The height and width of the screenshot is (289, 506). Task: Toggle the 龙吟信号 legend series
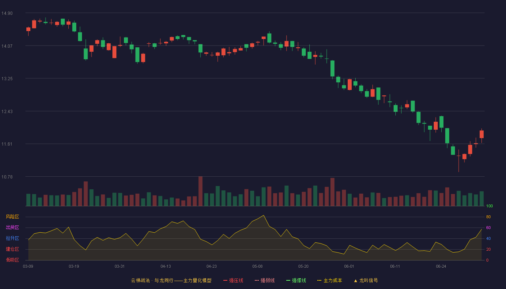[366, 280]
